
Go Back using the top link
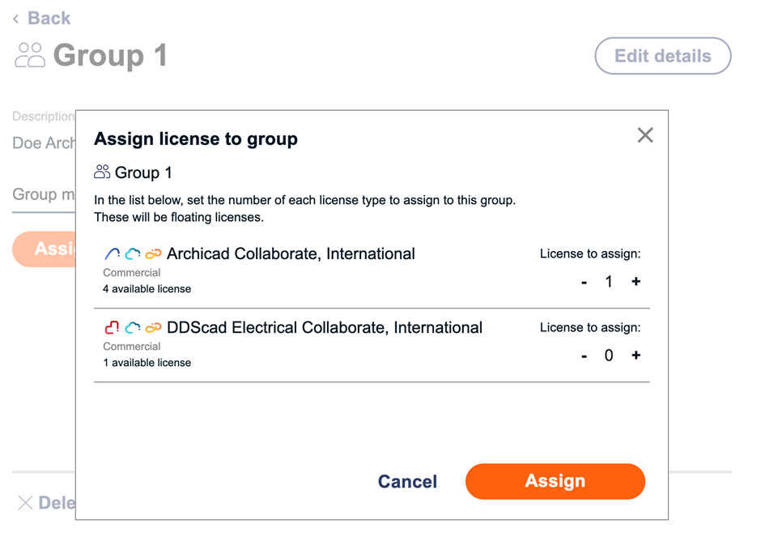42,19
